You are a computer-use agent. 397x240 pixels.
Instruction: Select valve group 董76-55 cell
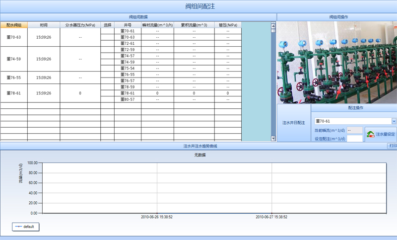(14, 78)
